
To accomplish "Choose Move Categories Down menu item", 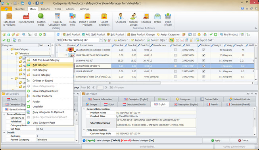I will (x=50, y=91).
